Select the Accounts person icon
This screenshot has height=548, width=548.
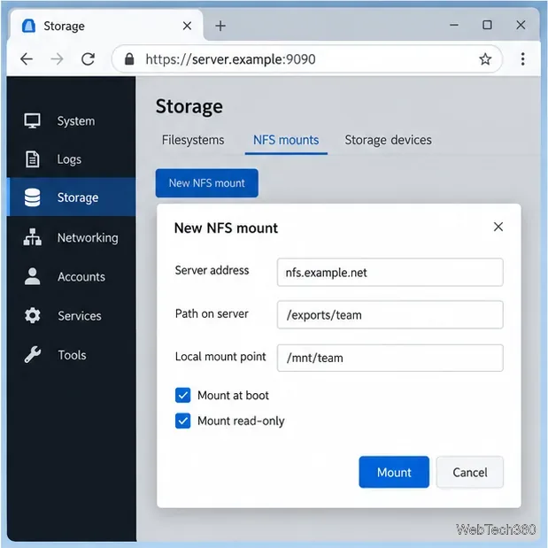coord(32,276)
